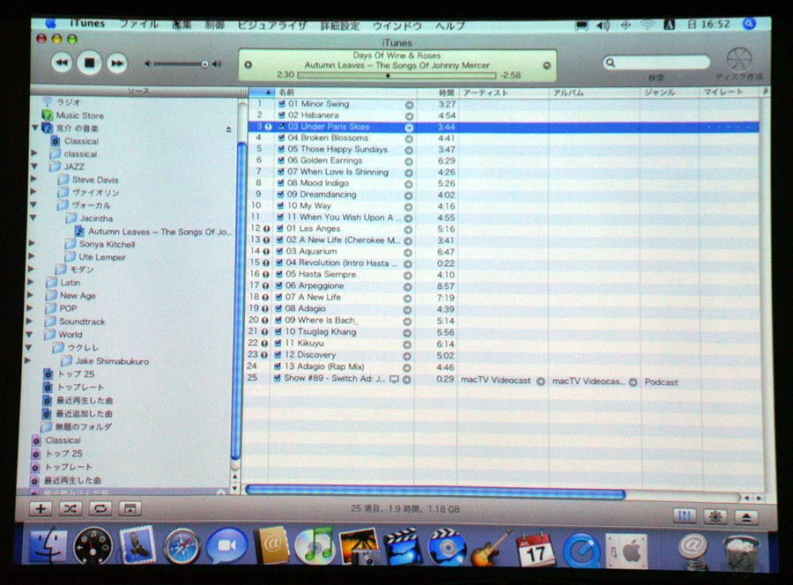Open the equalizer button
793x585 pixels.
(x=685, y=516)
